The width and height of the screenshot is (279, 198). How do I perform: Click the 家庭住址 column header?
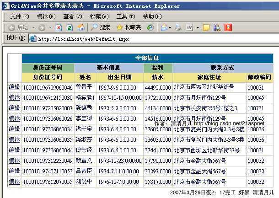tap(209, 77)
